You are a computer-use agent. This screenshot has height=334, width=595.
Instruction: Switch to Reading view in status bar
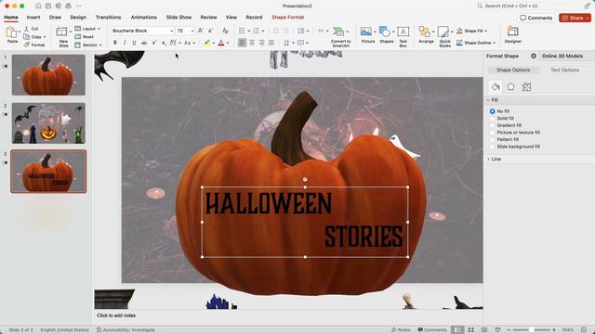(484, 330)
